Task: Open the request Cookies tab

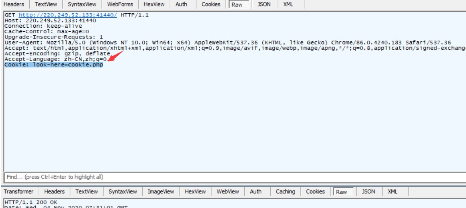Action: click(211, 4)
